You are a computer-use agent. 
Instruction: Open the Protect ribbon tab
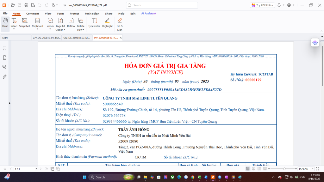point(74,13)
